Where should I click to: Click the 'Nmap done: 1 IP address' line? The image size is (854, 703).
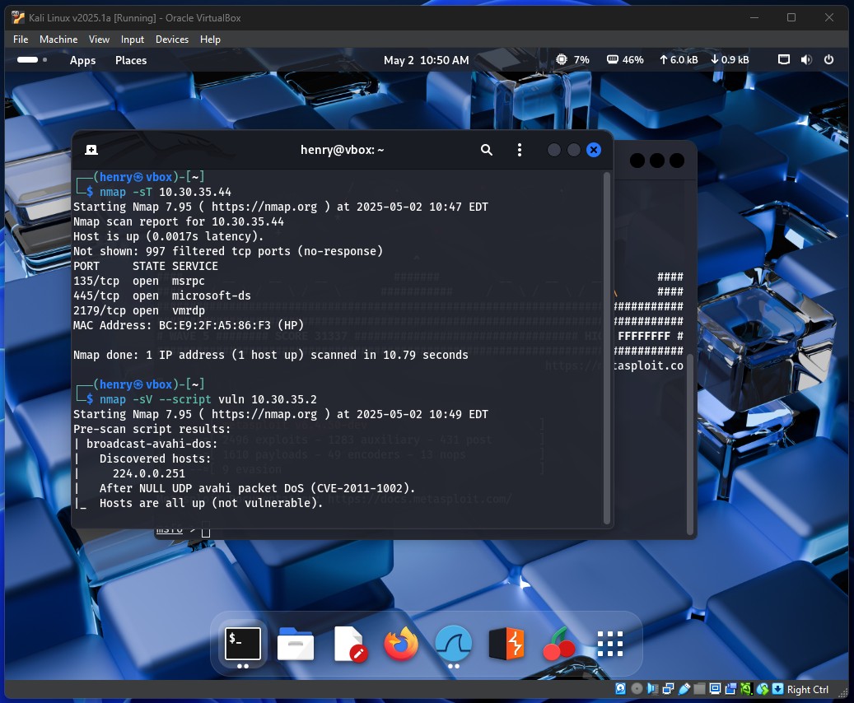coord(271,355)
